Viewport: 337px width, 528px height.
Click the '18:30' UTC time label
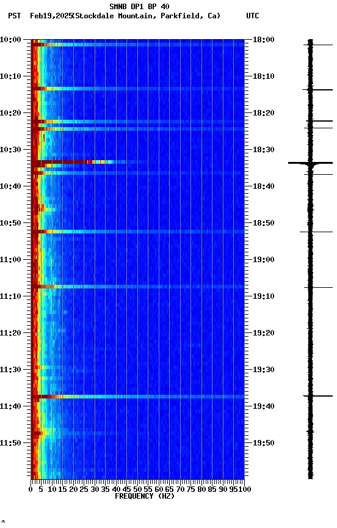point(264,150)
